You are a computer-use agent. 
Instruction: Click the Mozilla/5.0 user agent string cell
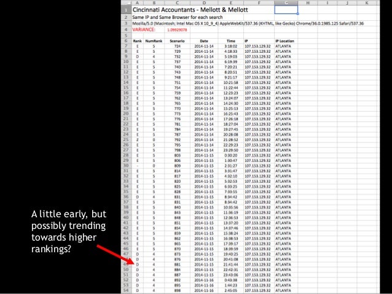click(x=248, y=23)
